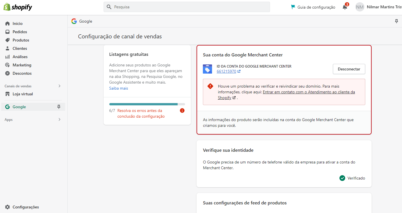Screen dimensions: 402x213
Task: Click external link icon next to 661215970
Action: [x=239, y=71]
